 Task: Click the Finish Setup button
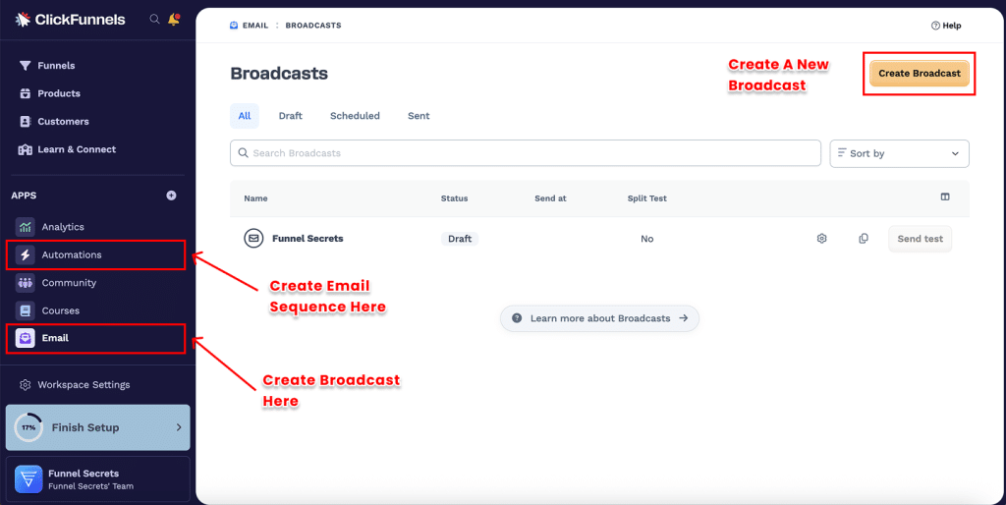[98, 427]
